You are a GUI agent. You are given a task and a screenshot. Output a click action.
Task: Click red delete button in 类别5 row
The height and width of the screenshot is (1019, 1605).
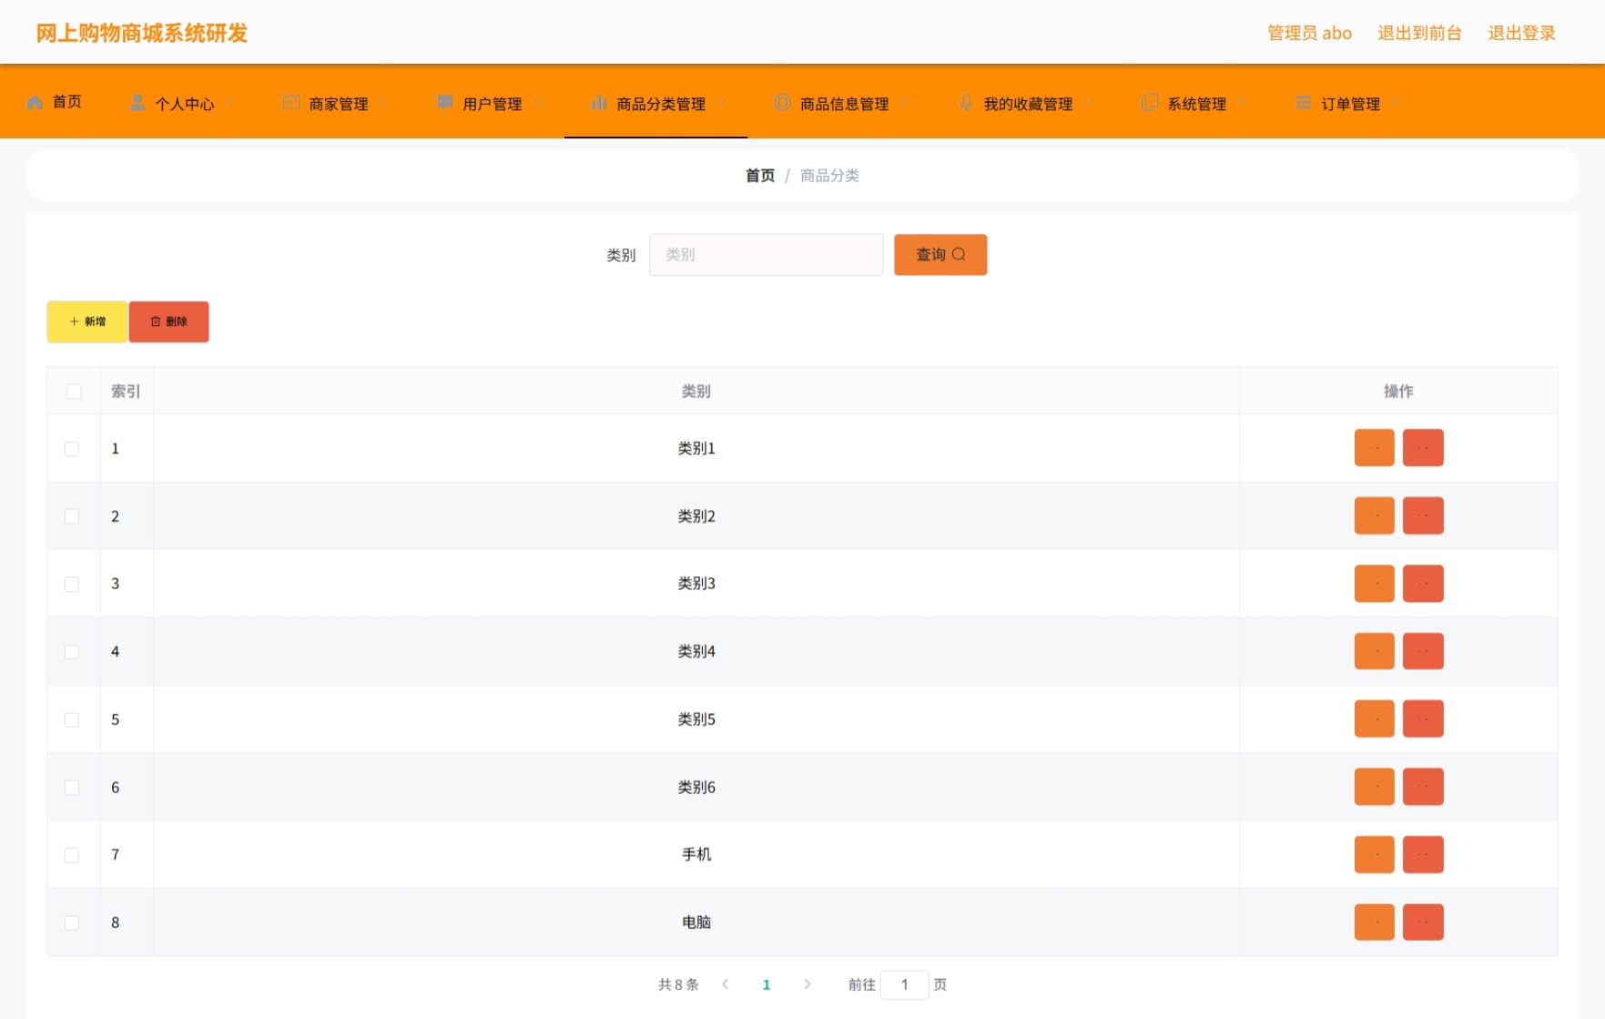click(1423, 719)
